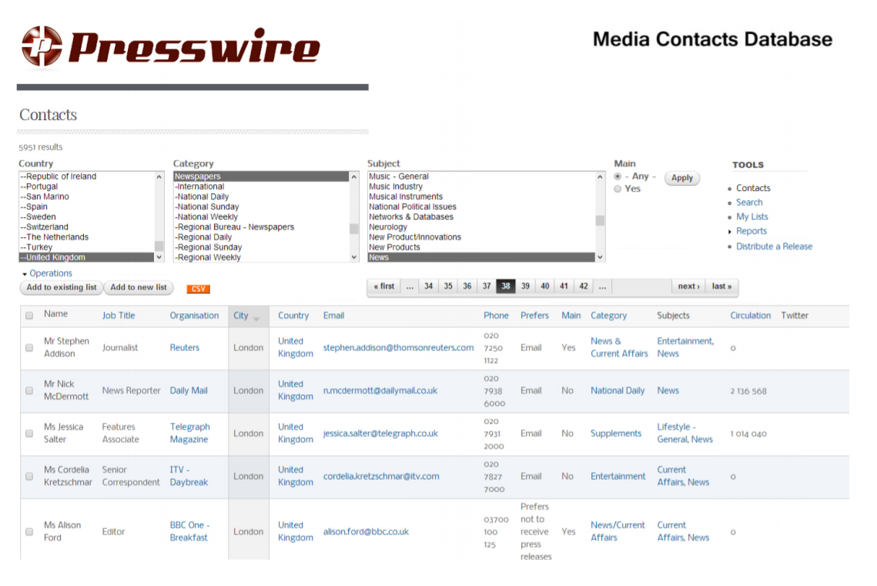Choose the Any radio option for Main

coord(618,176)
